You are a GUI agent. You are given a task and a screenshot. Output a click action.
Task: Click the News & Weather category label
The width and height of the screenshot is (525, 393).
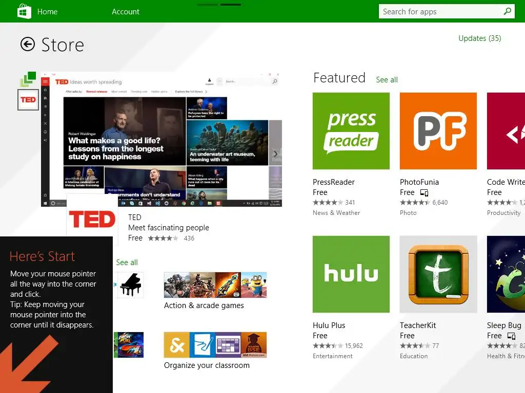[x=336, y=213]
